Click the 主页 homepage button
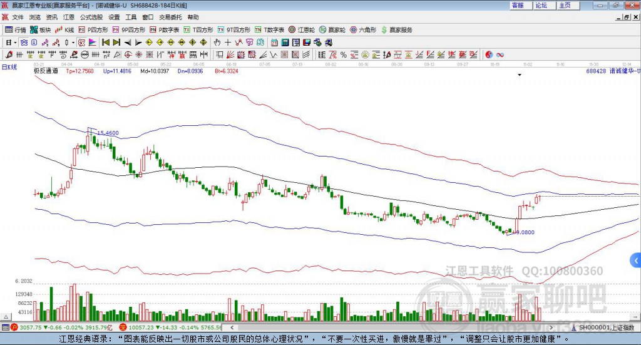The height and width of the screenshot is (345, 641). 568,5
